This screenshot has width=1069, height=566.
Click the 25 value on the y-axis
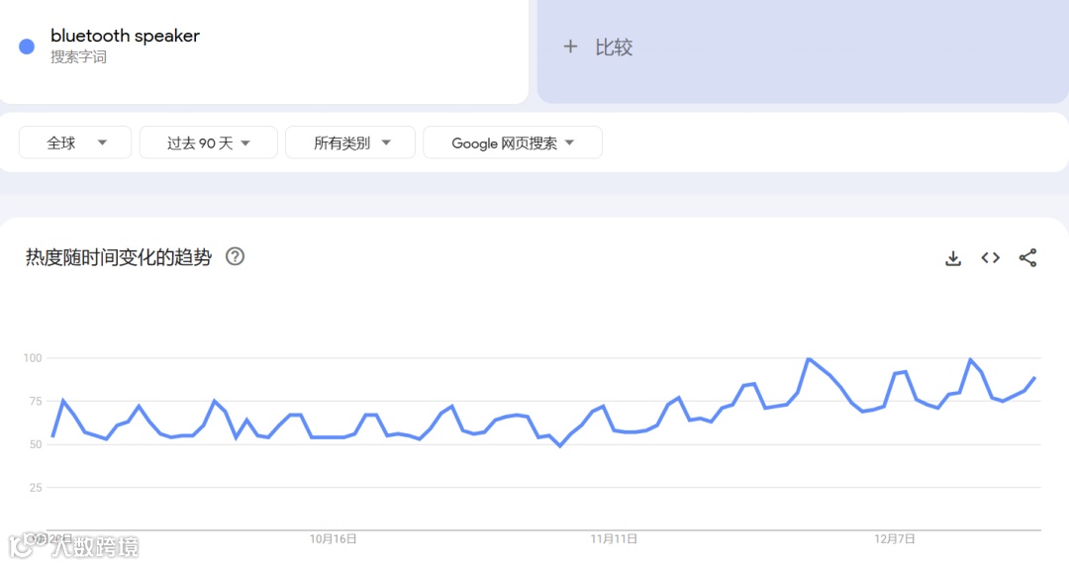[36, 488]
